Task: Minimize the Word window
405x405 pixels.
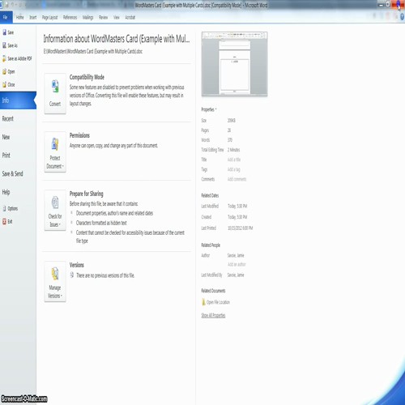Action: [x=381, y=5]
